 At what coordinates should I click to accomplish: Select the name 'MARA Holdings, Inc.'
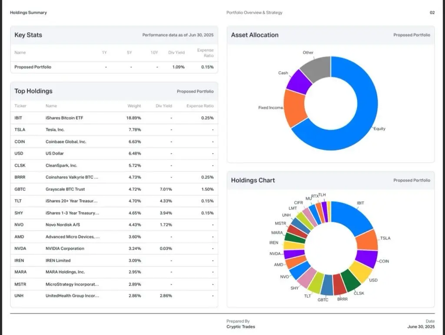click(65, 272)
